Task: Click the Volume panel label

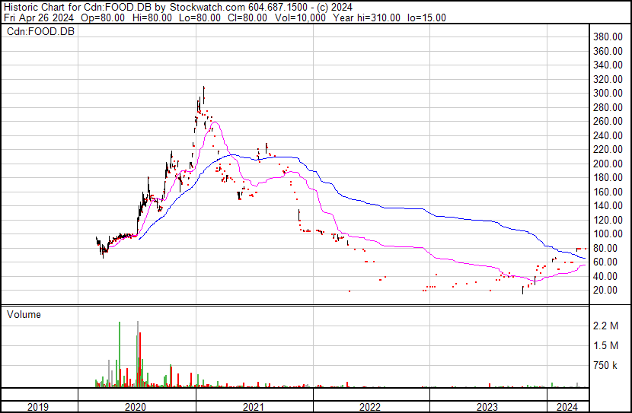Action: [24, 314]
